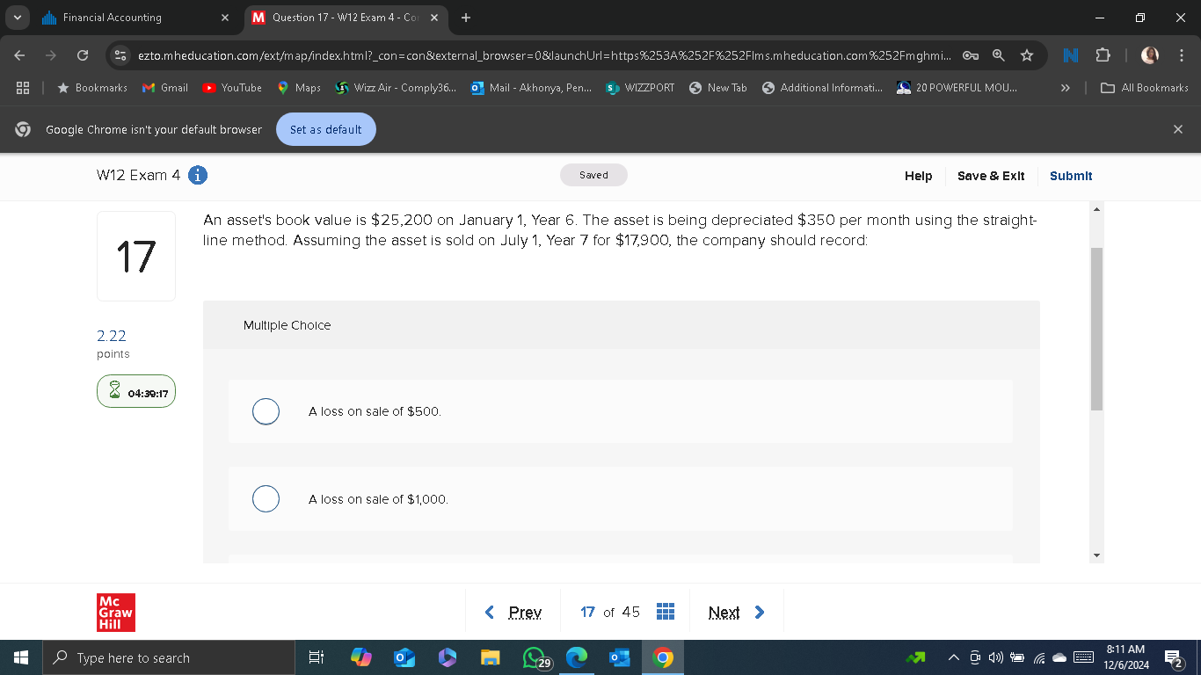Open a new browser tab
The height and width of the screenshot is (675, 1201).
[465, 18]
